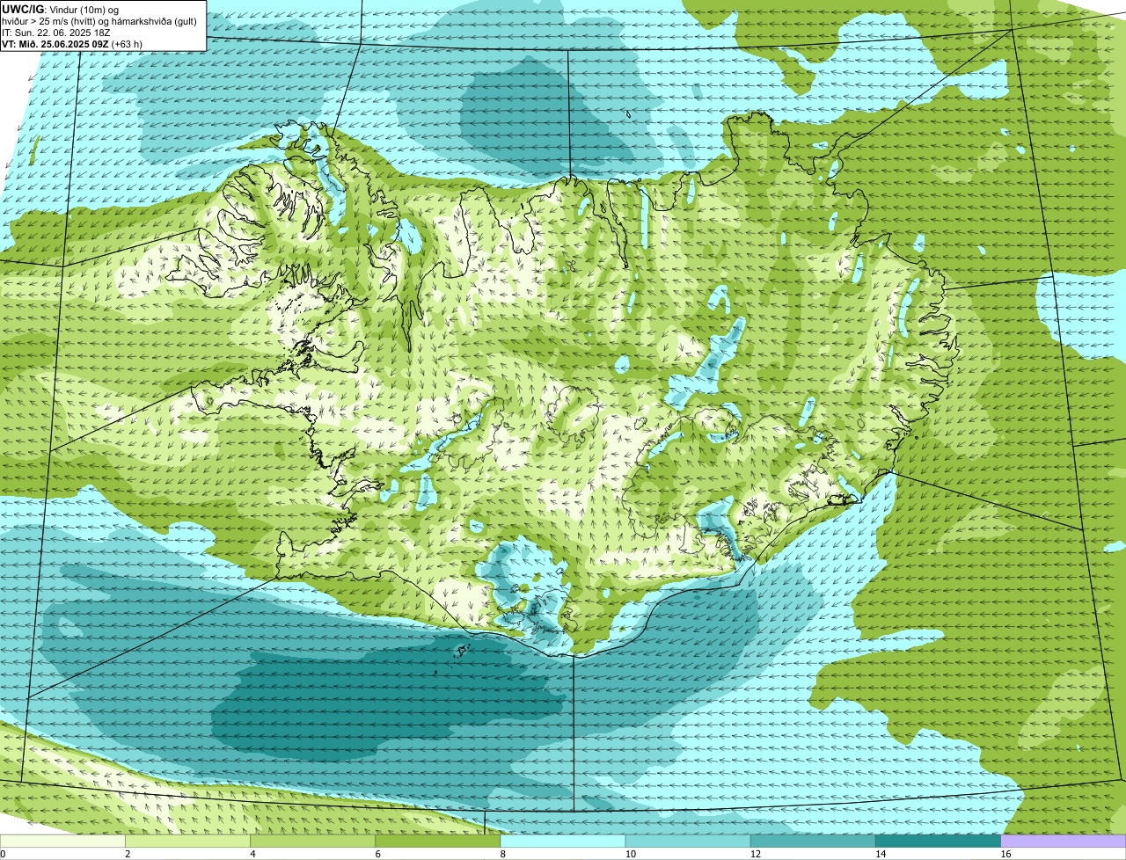Click the 8–10 light cyan legend swatch
1126x860 pixels.
point(564,842)
